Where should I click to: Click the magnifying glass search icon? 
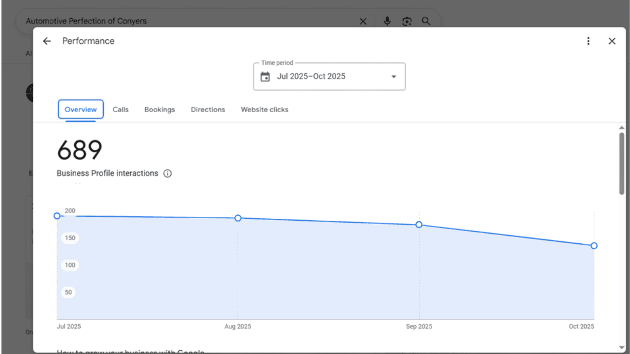426,21
